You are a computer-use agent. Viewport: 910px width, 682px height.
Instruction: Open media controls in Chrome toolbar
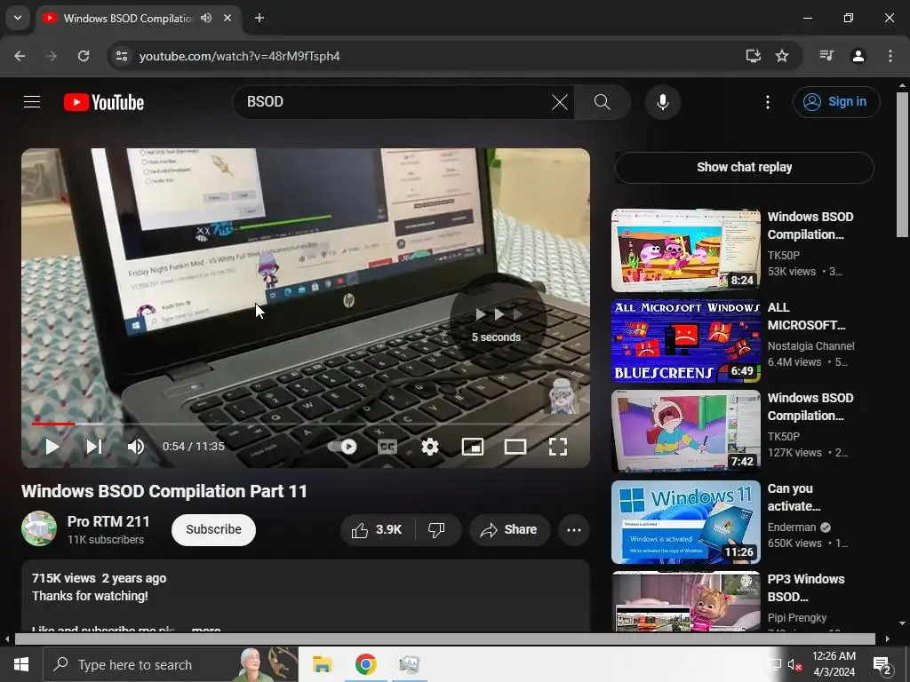(826, 56)
